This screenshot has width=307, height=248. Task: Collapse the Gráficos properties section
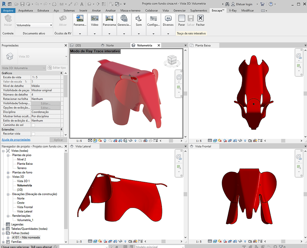(x=61, y=73)
